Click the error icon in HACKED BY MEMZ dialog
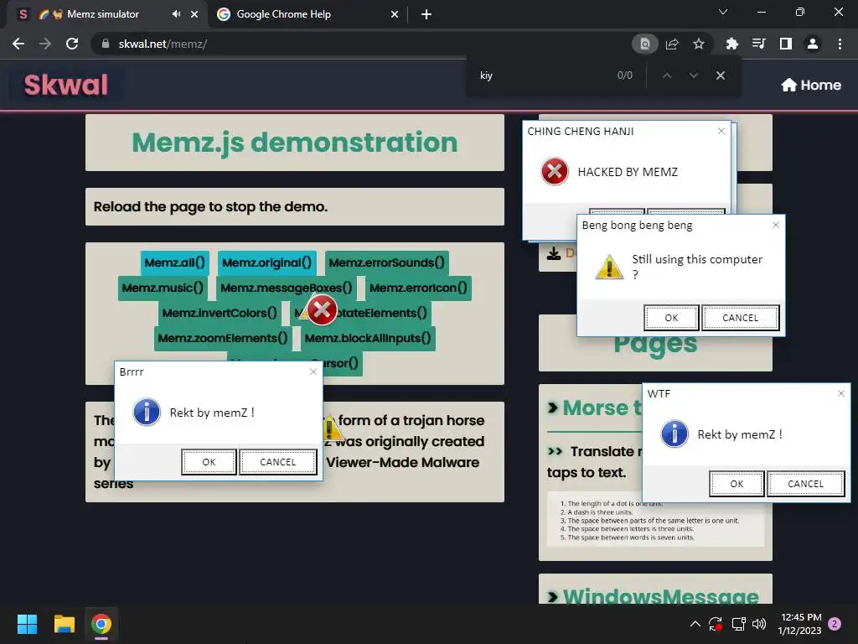Screen dimensions: 858x644 point(555,171)
